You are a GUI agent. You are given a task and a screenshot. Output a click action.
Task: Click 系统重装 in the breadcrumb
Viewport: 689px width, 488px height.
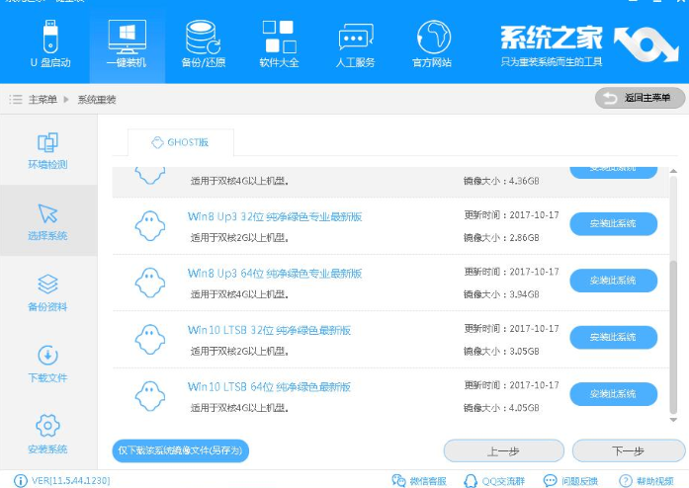tap(97, 100)
